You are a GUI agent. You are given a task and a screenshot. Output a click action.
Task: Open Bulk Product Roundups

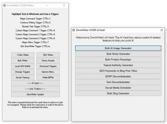point(118,59)
